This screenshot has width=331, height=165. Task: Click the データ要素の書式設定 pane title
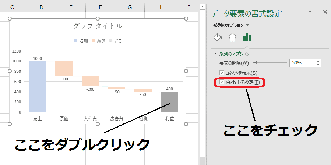(x=247, y=14)
